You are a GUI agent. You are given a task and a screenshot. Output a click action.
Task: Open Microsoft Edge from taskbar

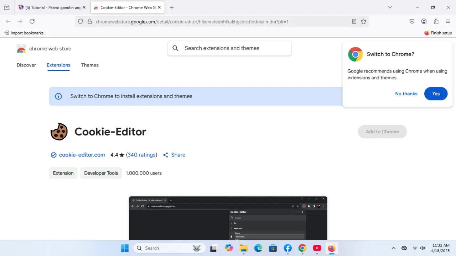point(258,248)
